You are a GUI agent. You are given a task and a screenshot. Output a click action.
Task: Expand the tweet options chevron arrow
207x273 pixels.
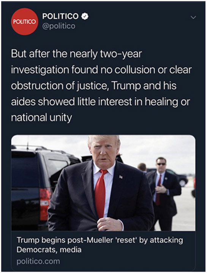pyautogui.click(x=193, y=17)
